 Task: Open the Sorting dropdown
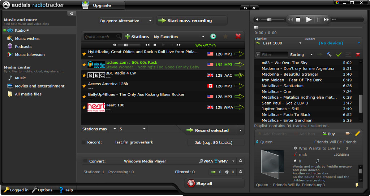tap(301, 55)
